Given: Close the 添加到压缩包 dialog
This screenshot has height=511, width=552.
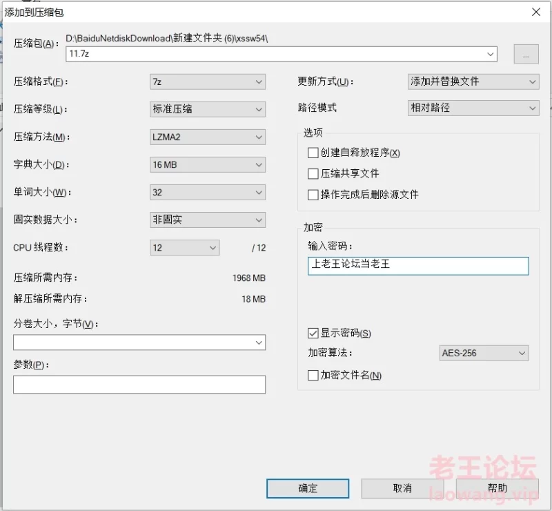Looking at the screenshot, I should [536, 12].
